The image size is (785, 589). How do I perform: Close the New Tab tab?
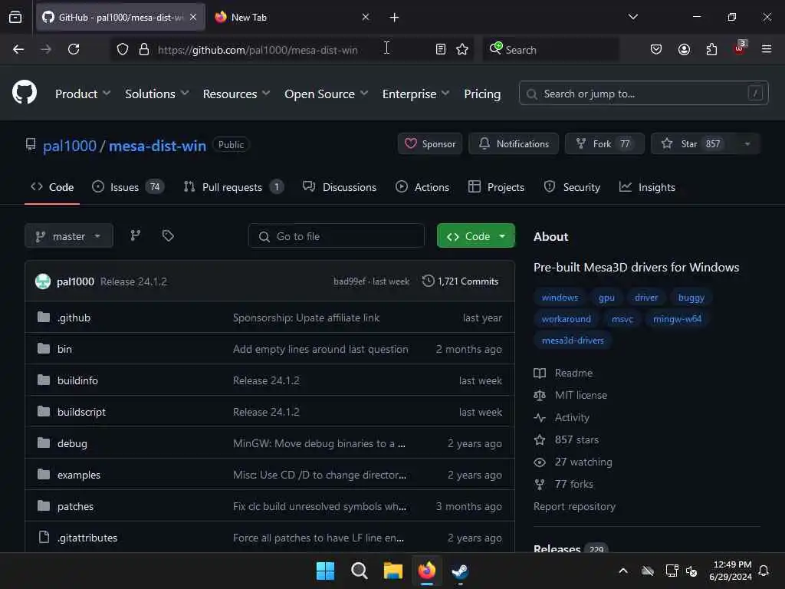366,17
